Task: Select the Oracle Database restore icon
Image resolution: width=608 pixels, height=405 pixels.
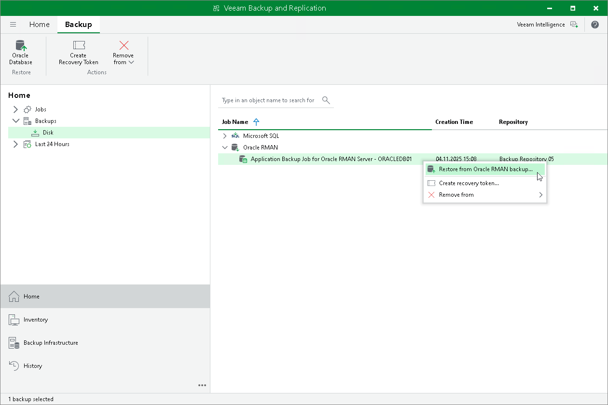Action: (x=20, y=47)
